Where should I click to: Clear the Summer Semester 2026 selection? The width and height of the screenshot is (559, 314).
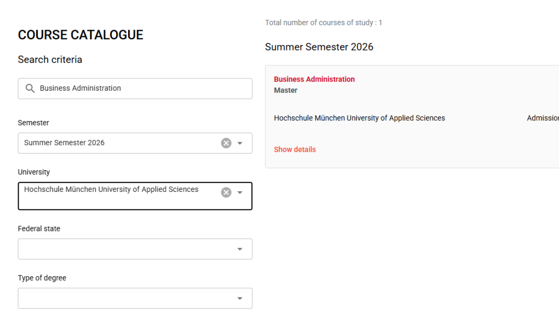pos(226,143)
